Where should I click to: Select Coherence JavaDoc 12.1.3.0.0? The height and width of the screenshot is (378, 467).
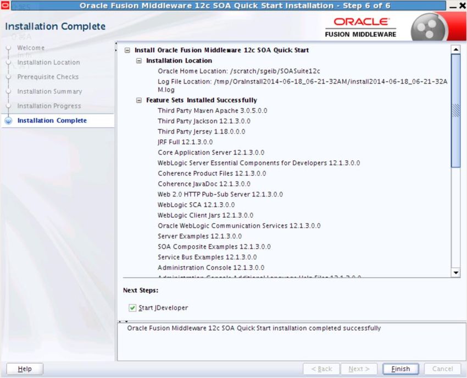(x=204, y=184)
